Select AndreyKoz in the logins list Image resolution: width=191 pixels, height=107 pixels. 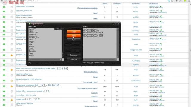coord(32,51)
